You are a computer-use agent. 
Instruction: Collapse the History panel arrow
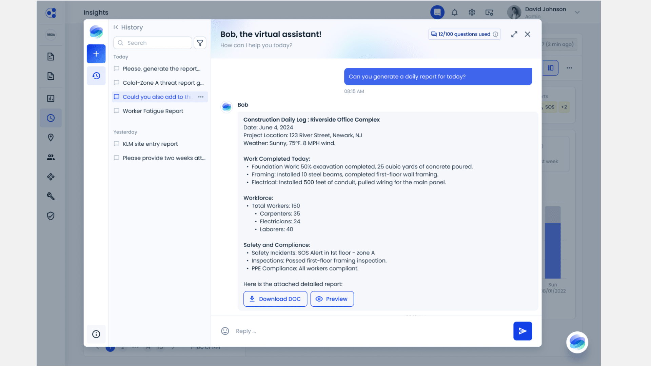coord(116,27)
